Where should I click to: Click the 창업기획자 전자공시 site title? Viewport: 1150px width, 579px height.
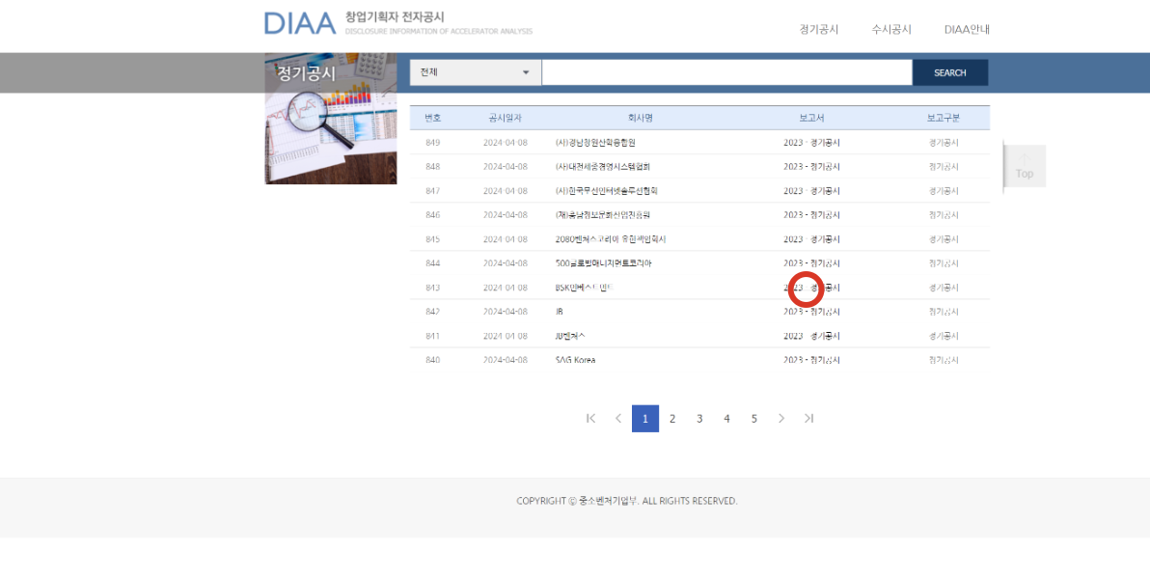tap(395, 16)
